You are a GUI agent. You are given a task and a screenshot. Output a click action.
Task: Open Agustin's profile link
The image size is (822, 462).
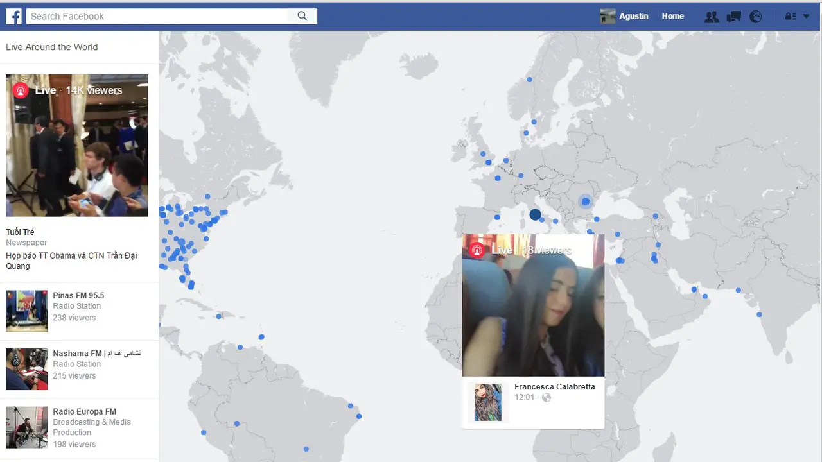pos(633,16)
